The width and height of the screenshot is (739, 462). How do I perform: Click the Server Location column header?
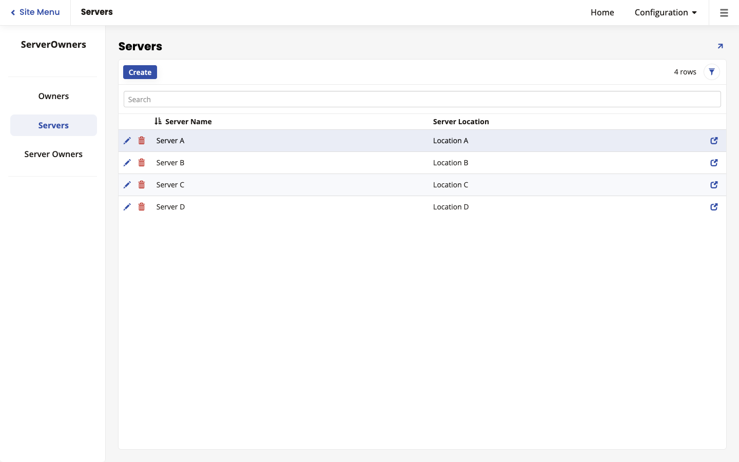tap(460, 122)
